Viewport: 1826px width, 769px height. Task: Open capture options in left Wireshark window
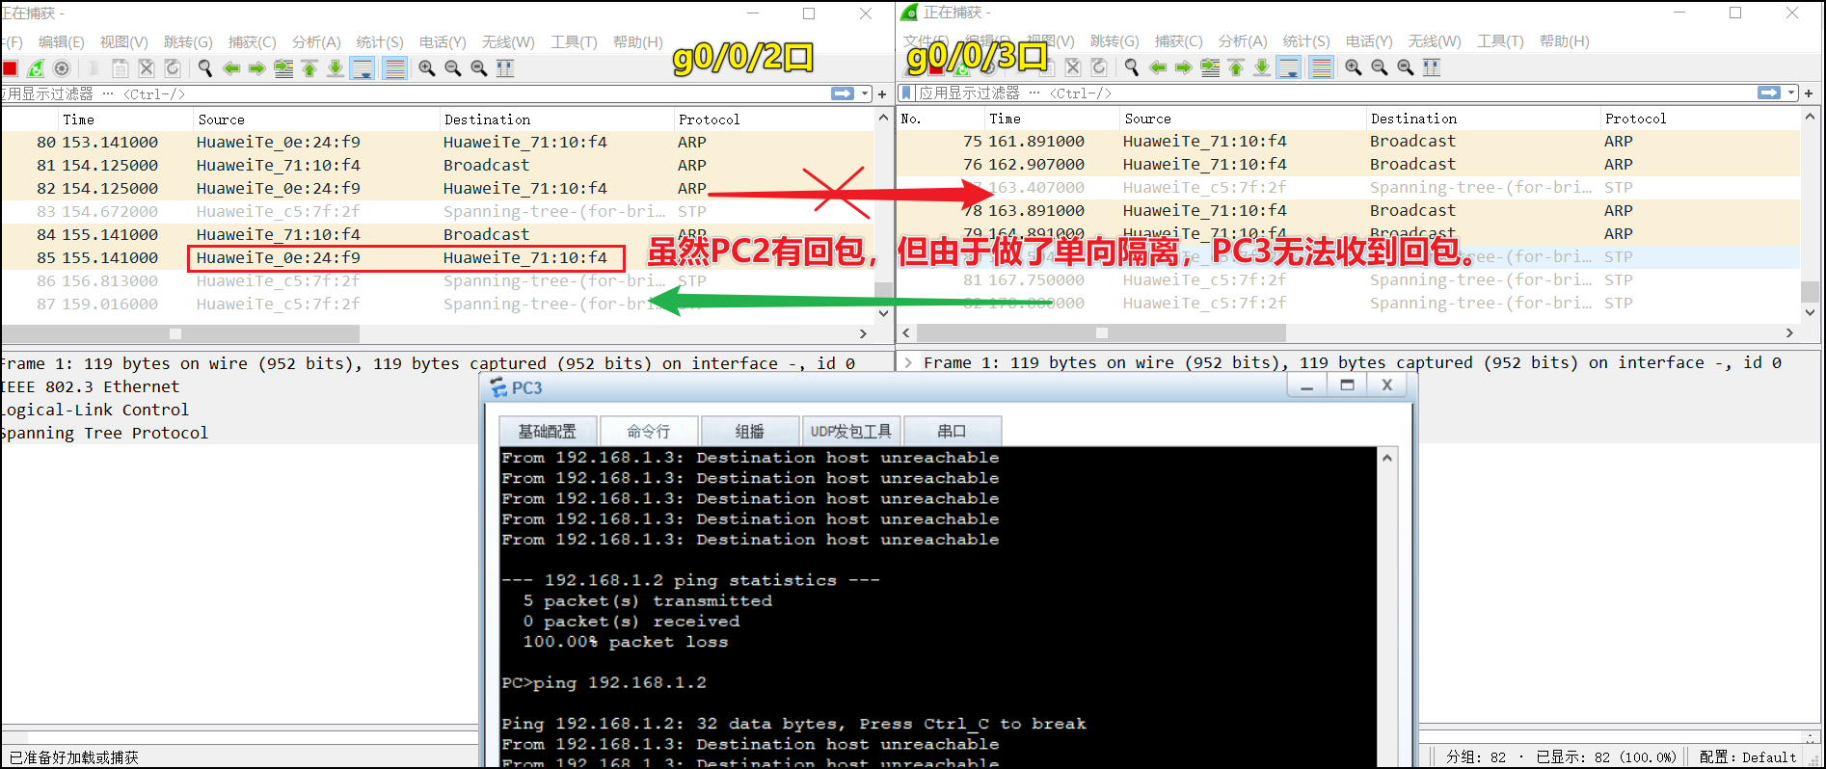click(x=62, y=68)
